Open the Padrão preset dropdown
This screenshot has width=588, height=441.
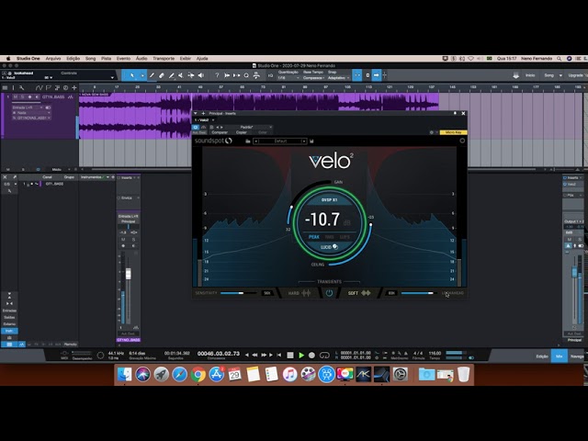(249, 127)
